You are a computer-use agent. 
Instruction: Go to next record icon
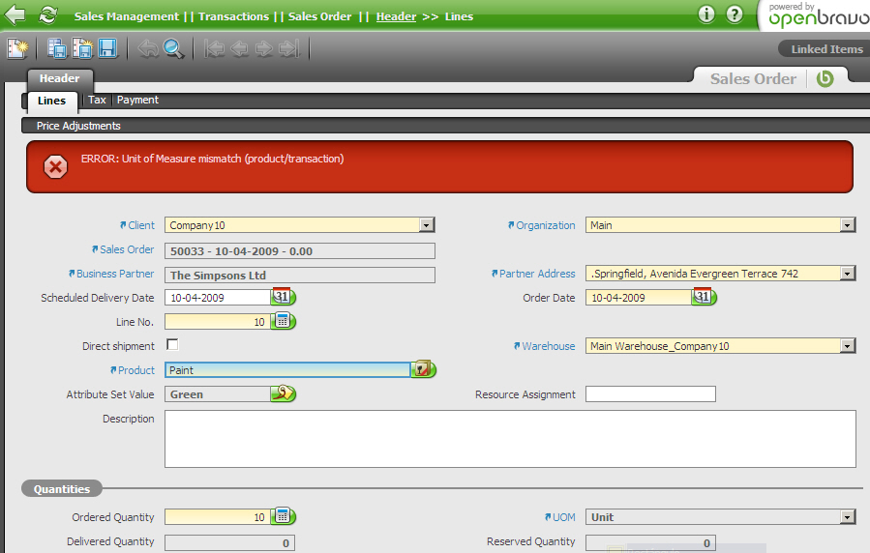[x=264, y=48]
